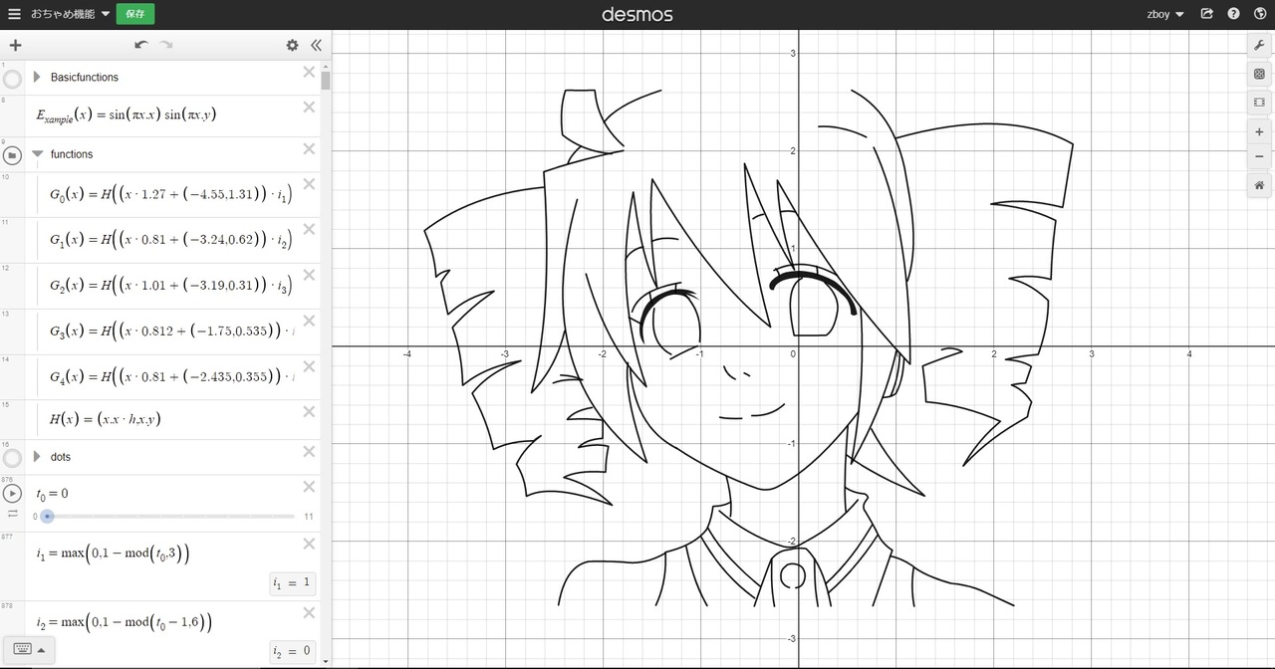Collapse the functions folder

tap(38, 154)
